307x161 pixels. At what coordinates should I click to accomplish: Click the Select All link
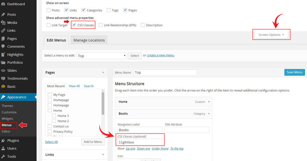tap(51, 142)
